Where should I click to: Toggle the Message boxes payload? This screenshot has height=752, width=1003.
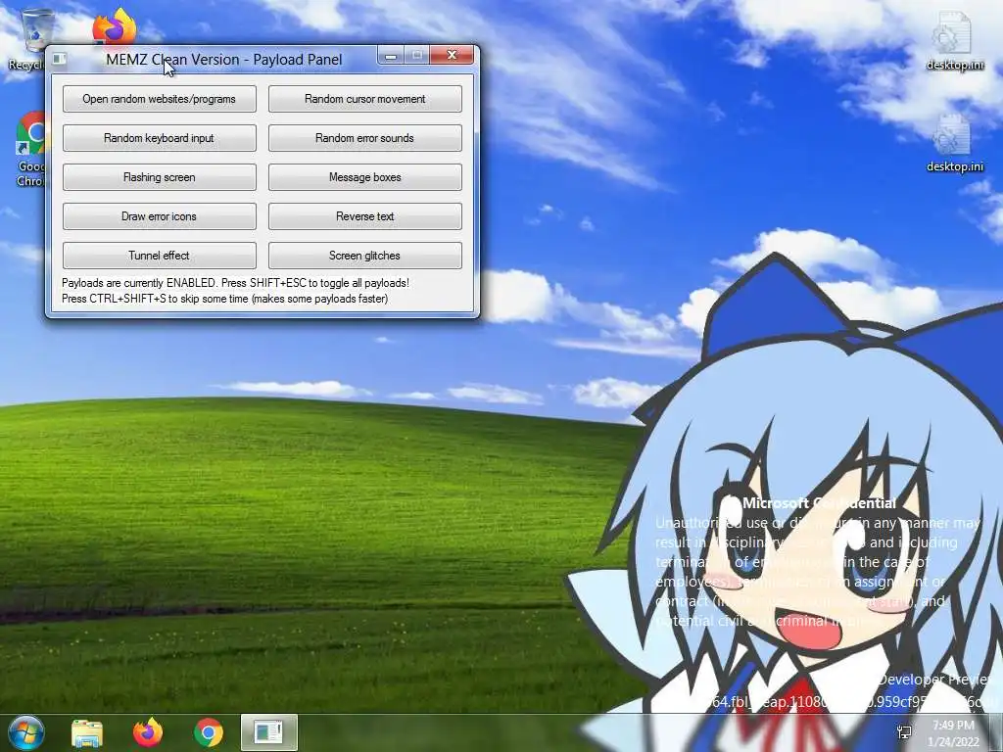click(x=364, y=177)
